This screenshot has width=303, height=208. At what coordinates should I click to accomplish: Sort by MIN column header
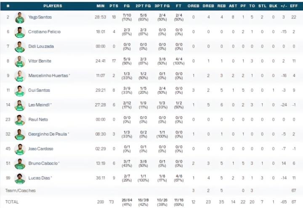tap(101, 6)
